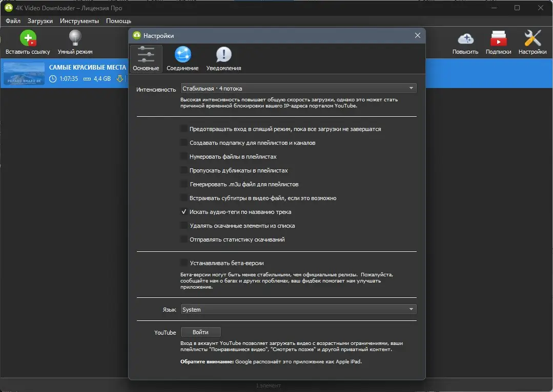Click the Войти YouTube login button
553x392 pixels.
[x=201, y=332]
